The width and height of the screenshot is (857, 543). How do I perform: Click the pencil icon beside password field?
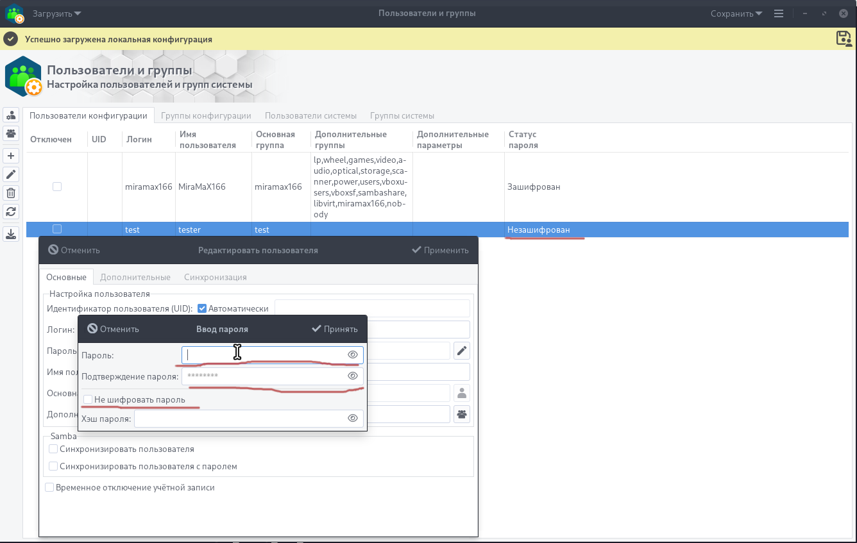(x=462, y=351)
